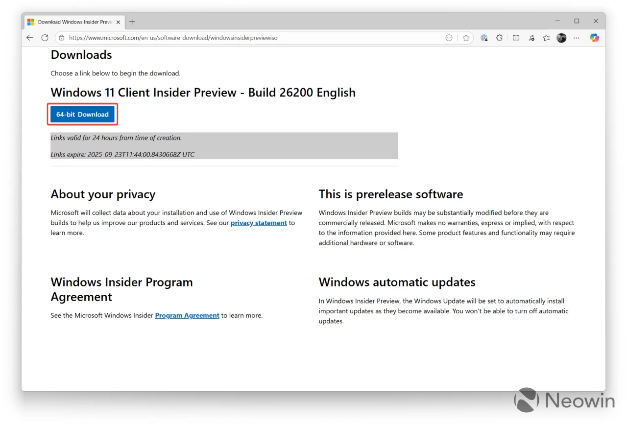Screen dimensions: 627x425
Task: Go back to the previous page
Action: [30, 38]
